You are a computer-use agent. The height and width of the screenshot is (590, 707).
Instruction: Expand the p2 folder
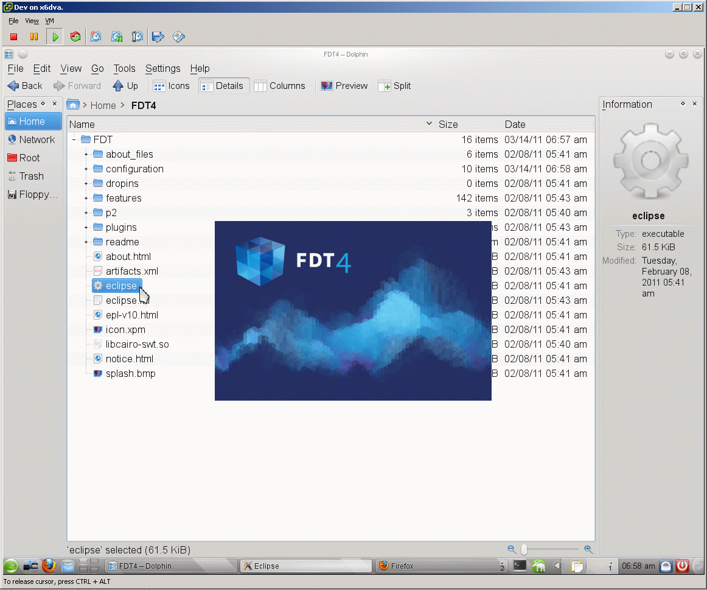point(86,213)
